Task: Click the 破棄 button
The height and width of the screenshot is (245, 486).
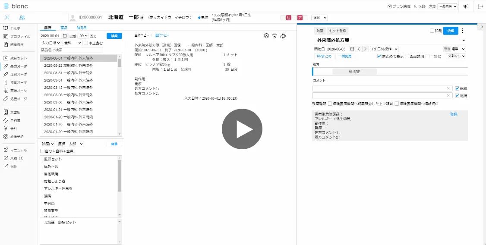Action: click(320, 31)
